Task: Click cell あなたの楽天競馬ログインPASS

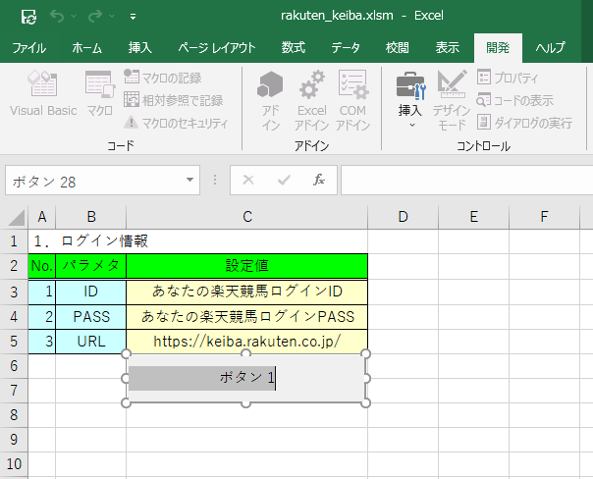Action: [247, 316]
